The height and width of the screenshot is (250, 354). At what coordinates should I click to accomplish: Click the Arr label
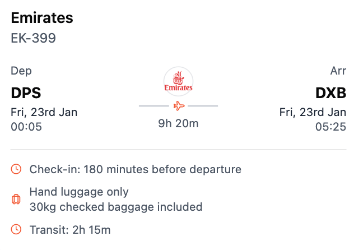(338, 71)
